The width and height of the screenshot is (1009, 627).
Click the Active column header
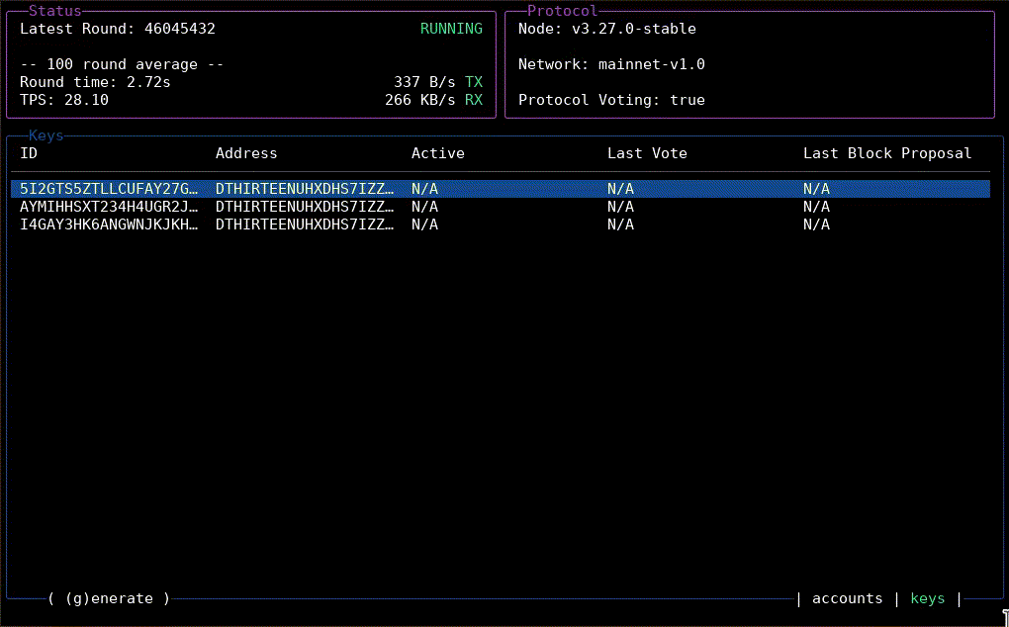[437, 153]
